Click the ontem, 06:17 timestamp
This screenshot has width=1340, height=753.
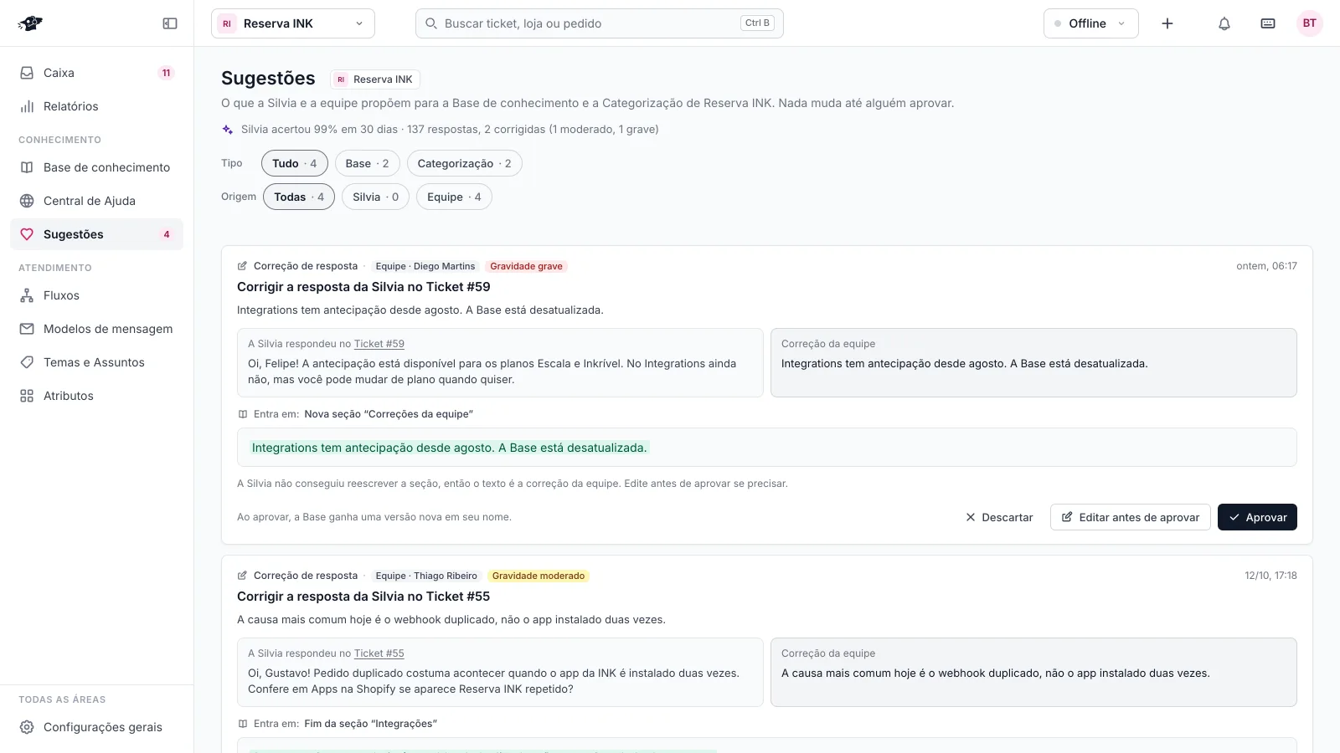(x=1266, y=266)
